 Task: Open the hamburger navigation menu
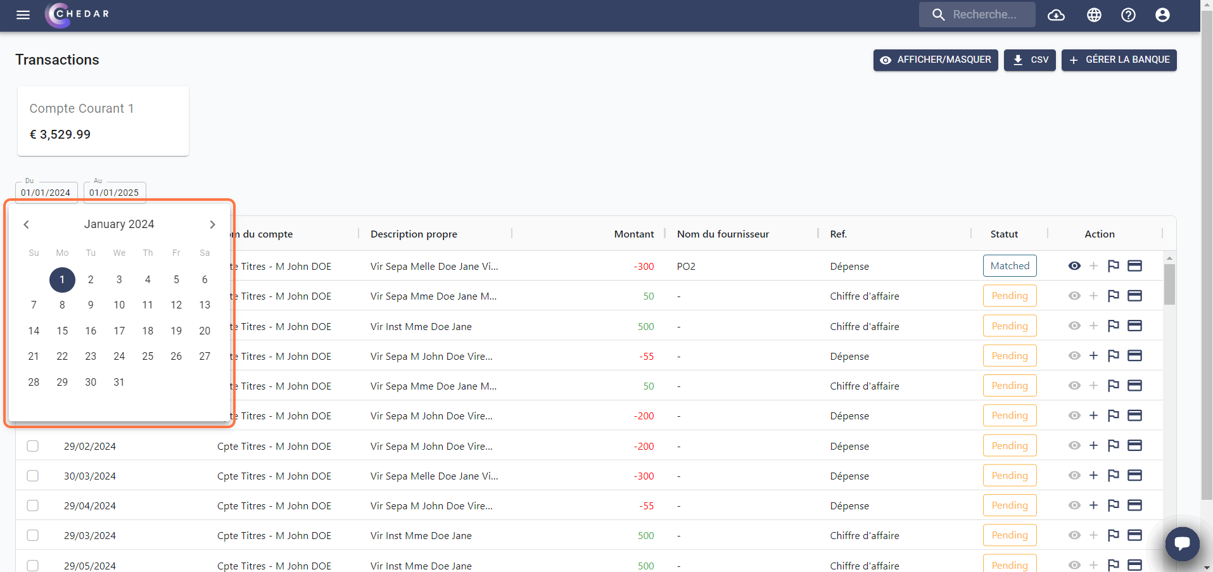click(x=23, y=15)
